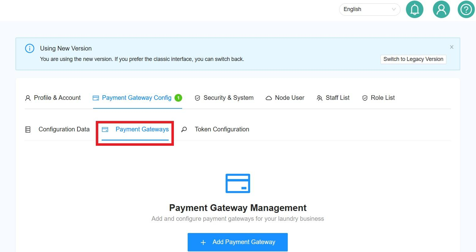Click the plus icon on Add Payment Gateway
This screenshot has height=252, width=476.
(203, 243)
